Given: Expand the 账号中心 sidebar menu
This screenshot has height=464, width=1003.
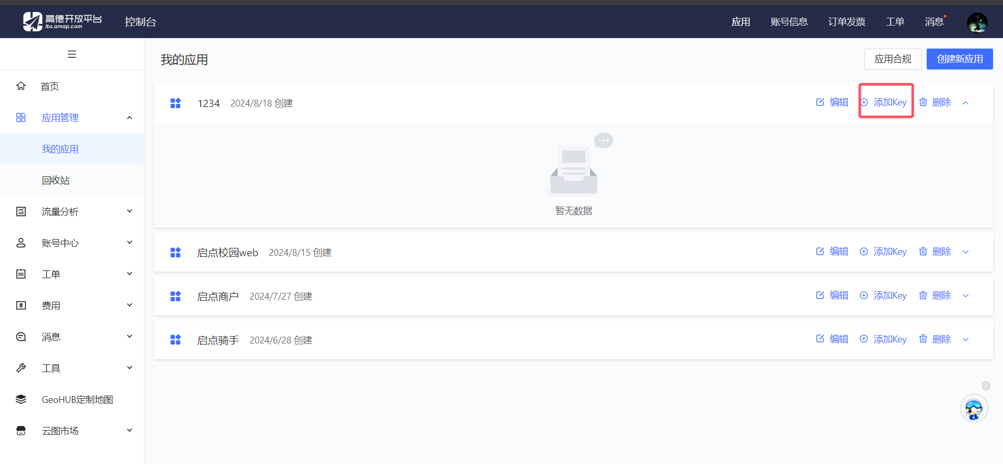Looking at the screenshot, I should click(x=130, y=243).
